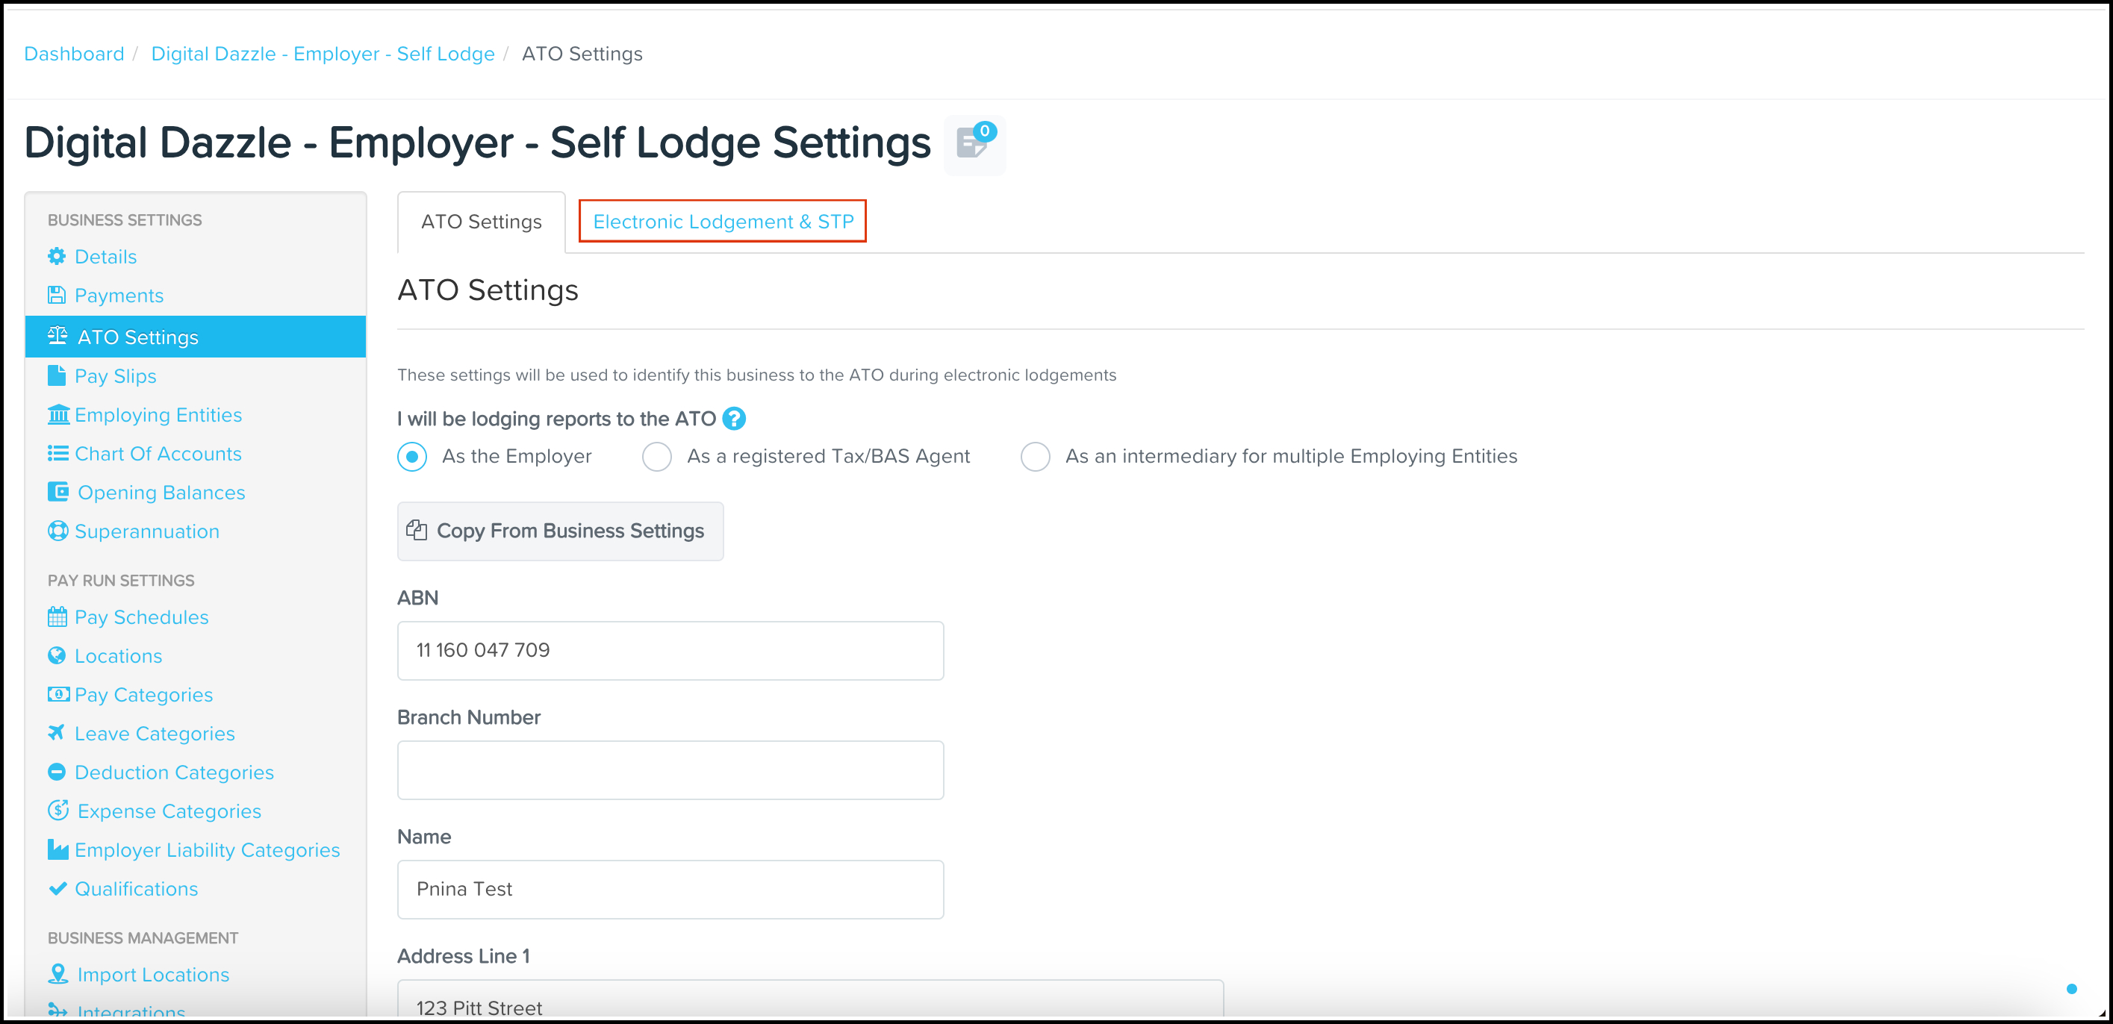Select the Deduction Categories minus icon
The image size is (2113, 1024).
(57, 772)
